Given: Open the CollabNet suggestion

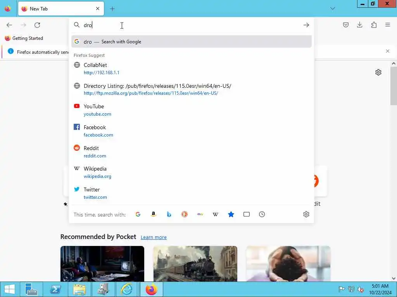Looking at the screenshot, I should tap(192, 69).
